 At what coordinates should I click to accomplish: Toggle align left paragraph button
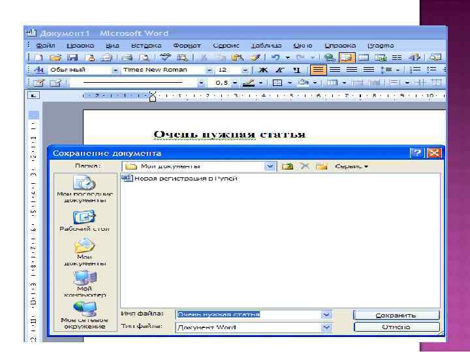pyautogui.click(x=318, y=70)
